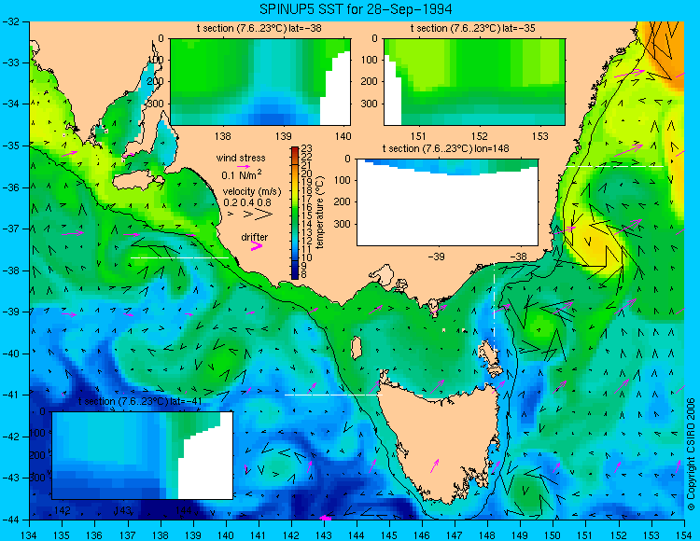
Task: Click the largest velocity arrowhead in the legend
Action: click(x=264, y=215)
